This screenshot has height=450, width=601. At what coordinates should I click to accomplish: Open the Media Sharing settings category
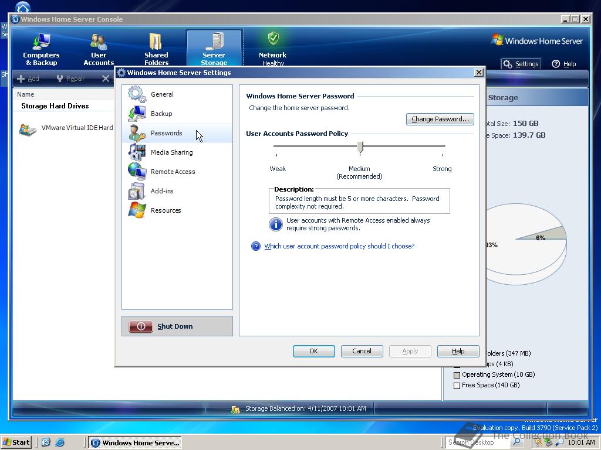[177, 152]
